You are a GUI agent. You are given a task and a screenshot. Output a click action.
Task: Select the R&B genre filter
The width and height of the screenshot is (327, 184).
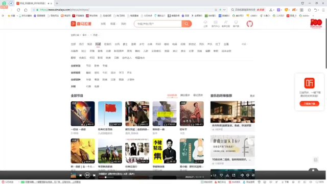[158, 44]
